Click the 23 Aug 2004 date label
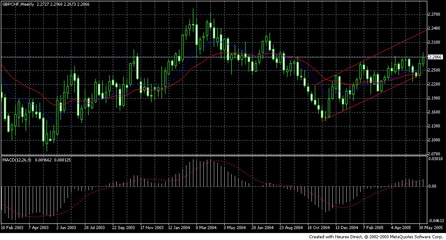446x240 pixels. coord(291,228)
